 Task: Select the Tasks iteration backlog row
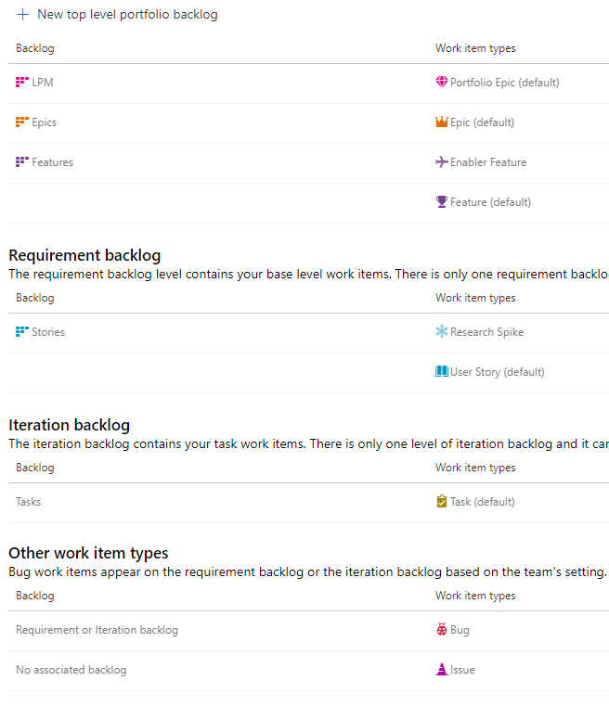click(x=308, y=503)
